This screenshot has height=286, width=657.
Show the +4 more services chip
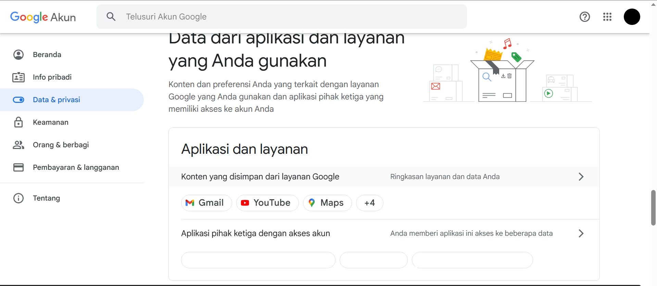[x=369, y=203]
